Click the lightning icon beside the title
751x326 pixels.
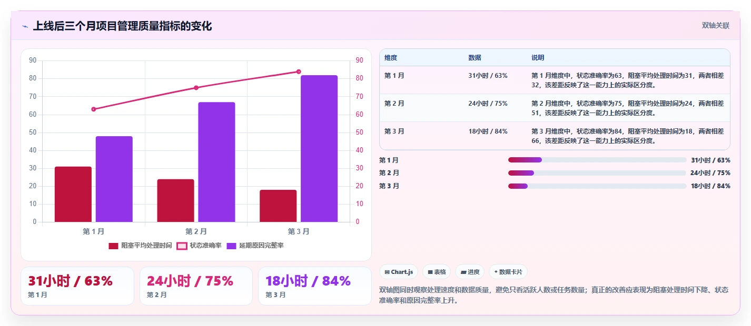click(x=25, y=26)
